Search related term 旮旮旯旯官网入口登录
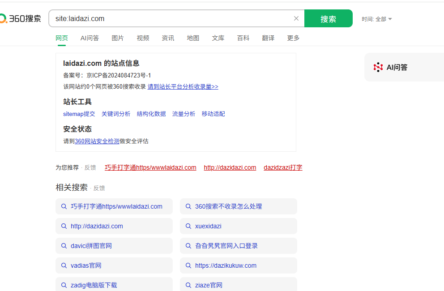The width and height of the screenshot is (444, 291). 239,246
